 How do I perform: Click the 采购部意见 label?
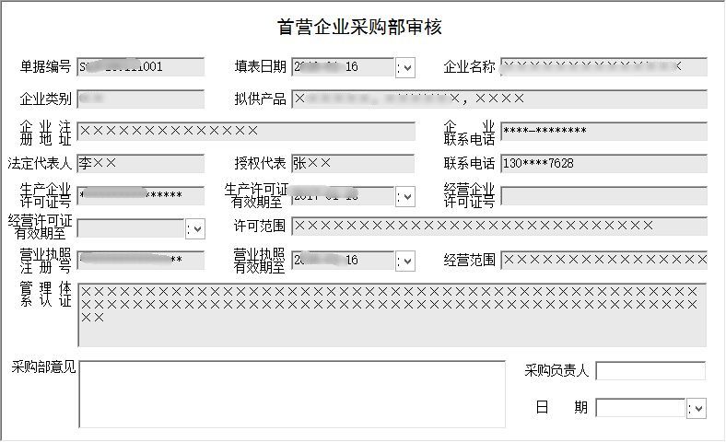tap(43, 367)
